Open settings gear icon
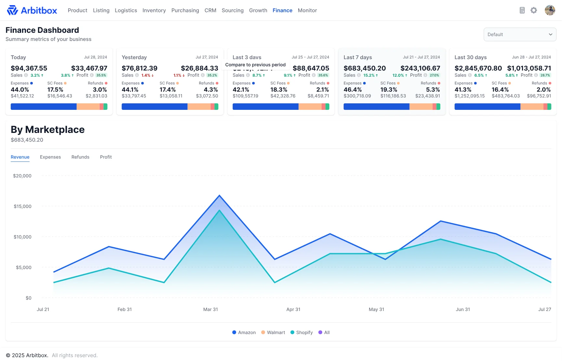Screen dimensions: 562x363 click(534, 10)
